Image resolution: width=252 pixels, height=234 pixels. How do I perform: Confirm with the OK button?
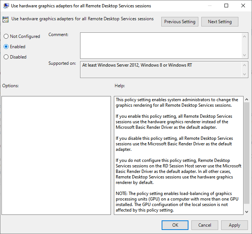coord(175,225)
